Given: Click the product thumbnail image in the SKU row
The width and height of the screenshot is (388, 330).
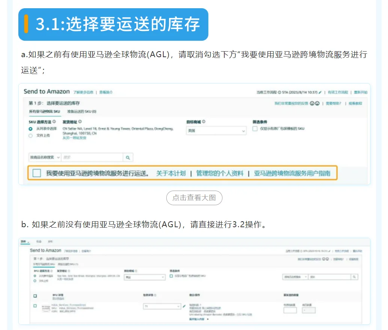Looking at the screenshot, I should [x=46, y=308].
